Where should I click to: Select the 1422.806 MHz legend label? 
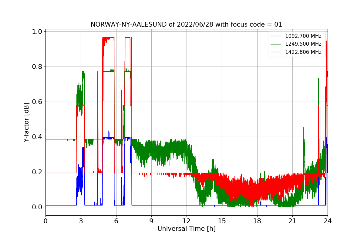pos(303,52)
